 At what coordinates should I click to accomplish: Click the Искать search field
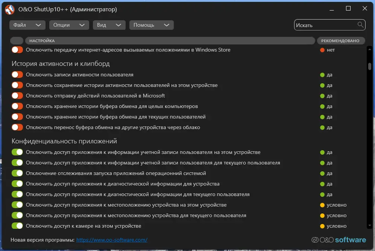(x=325, y=25)
